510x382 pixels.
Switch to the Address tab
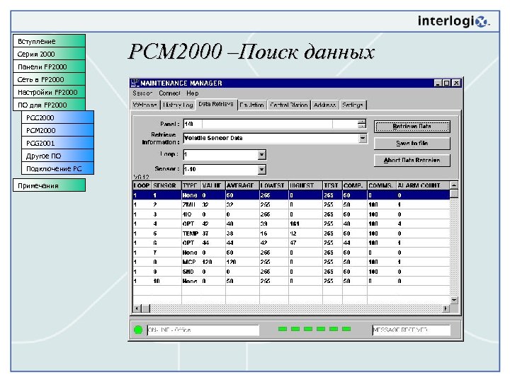pyautogui.click(x=324, y=105)
